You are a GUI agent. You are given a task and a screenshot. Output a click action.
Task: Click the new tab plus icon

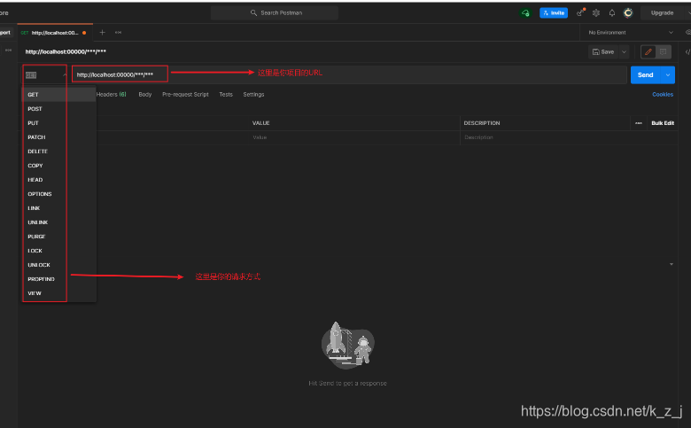pos(102,32)
